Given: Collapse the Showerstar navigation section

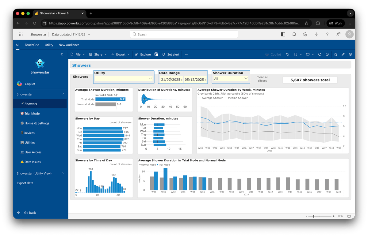Looking at the screenshot, I should 63,94.
